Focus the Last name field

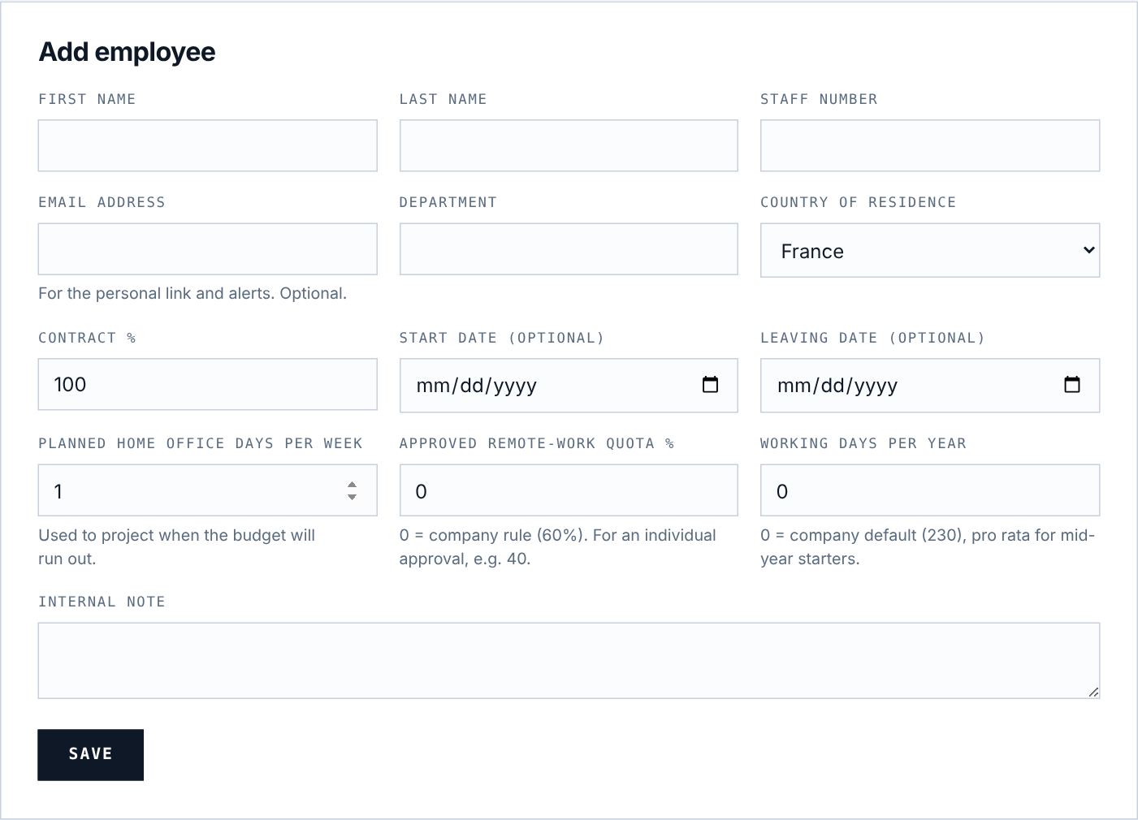(x=569, y=145)
